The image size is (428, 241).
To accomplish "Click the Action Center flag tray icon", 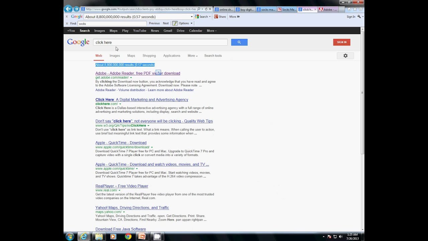I will pos(330,237).
